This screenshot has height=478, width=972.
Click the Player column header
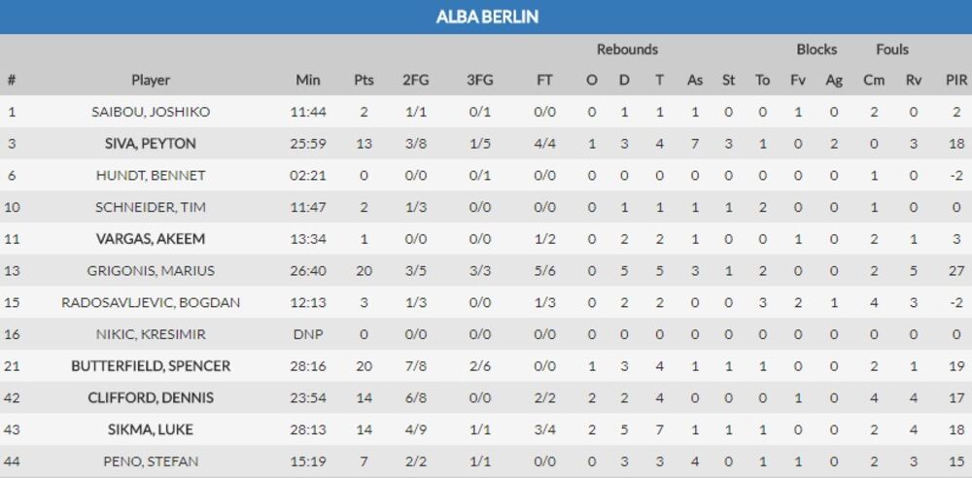(151, 80)
